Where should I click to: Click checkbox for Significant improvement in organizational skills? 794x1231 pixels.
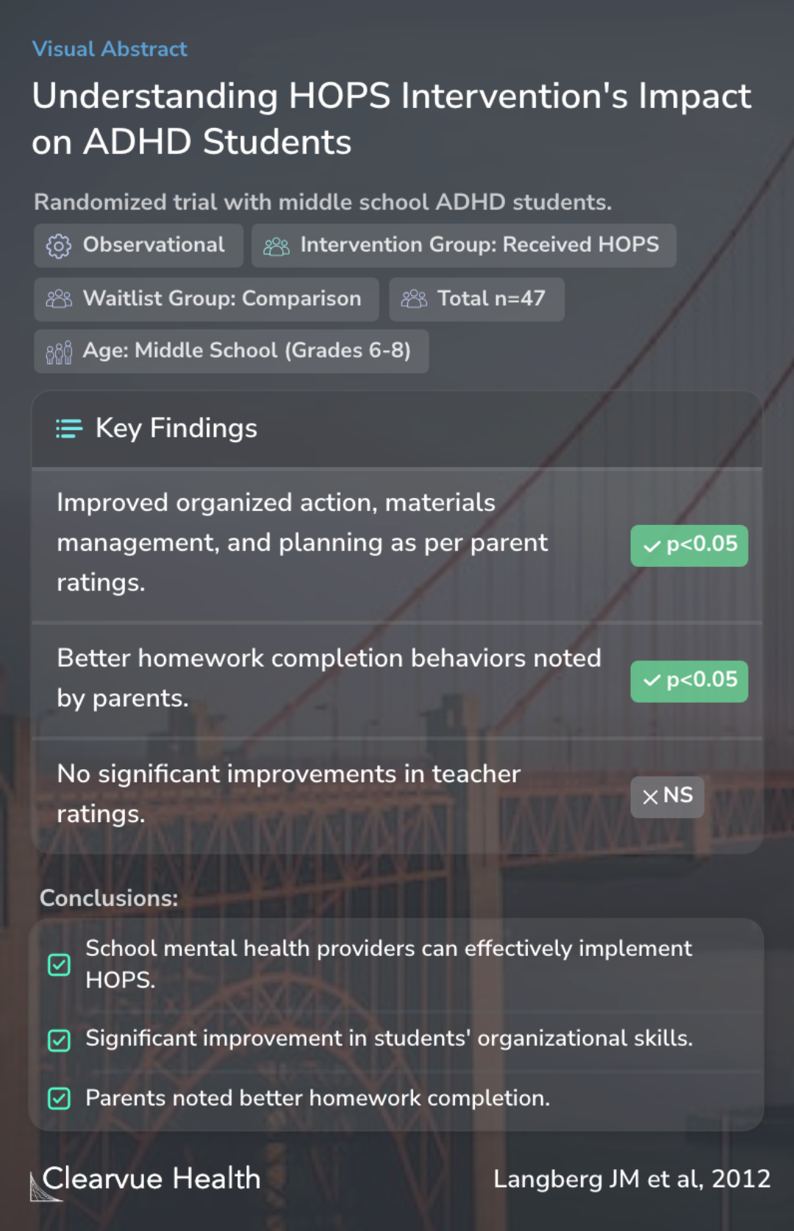59,1041
